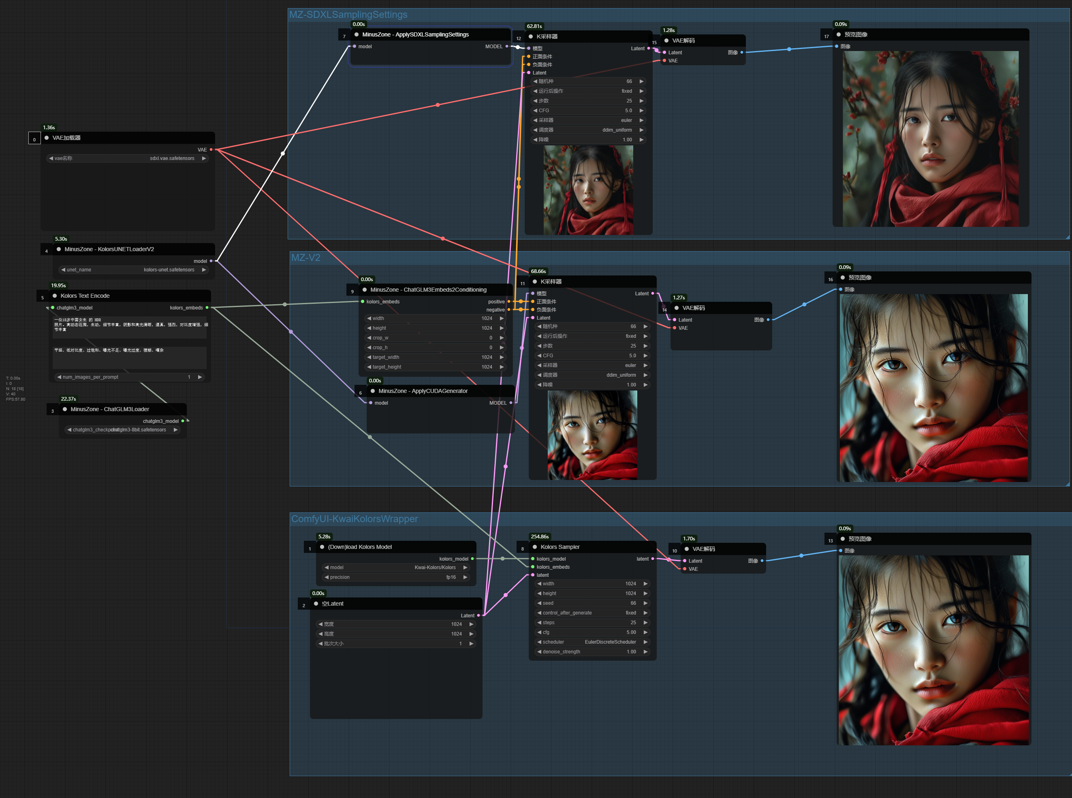The image size is (1072, 798).
Task: Toggle collapse dot on MinusZone - ChatGLM3Loader node
Action: pos(65,409)
